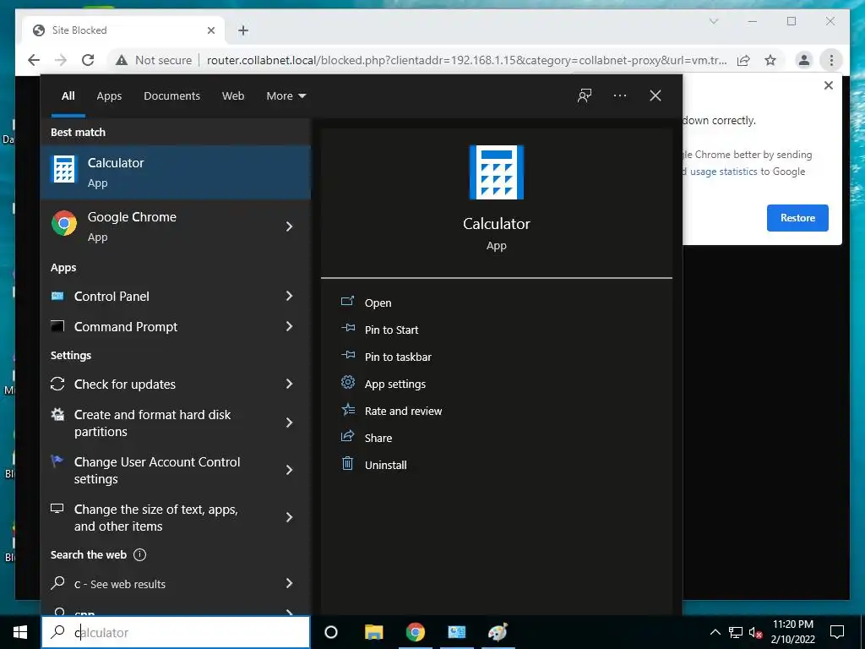Expand Control Panel result chevron

pyautogui.click(x=289, y=297)
